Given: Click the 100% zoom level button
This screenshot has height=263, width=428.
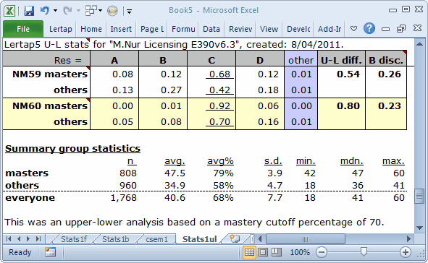Looking at the screenshot, I should [x=300, y=252].
